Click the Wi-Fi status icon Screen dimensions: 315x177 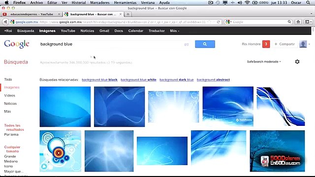(x=247, y=2)
